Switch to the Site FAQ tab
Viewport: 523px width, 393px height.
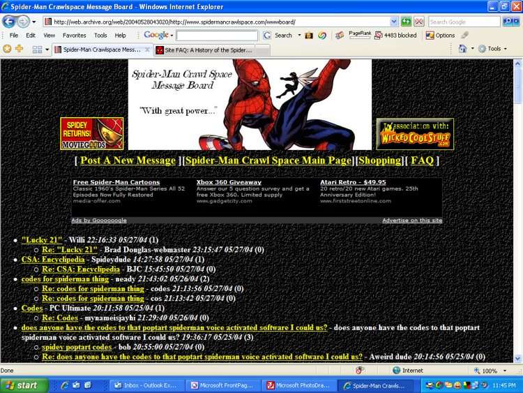pyautogui.click(x=204, y=50)
